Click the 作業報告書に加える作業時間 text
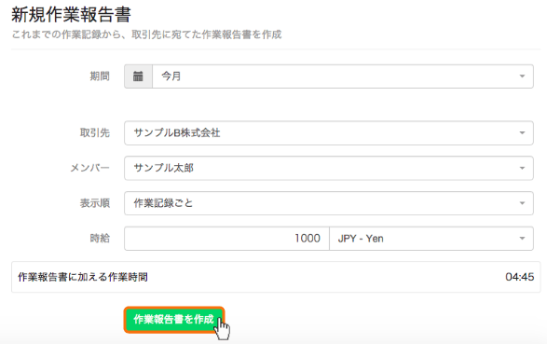547x344 pixels. (83, 277)
